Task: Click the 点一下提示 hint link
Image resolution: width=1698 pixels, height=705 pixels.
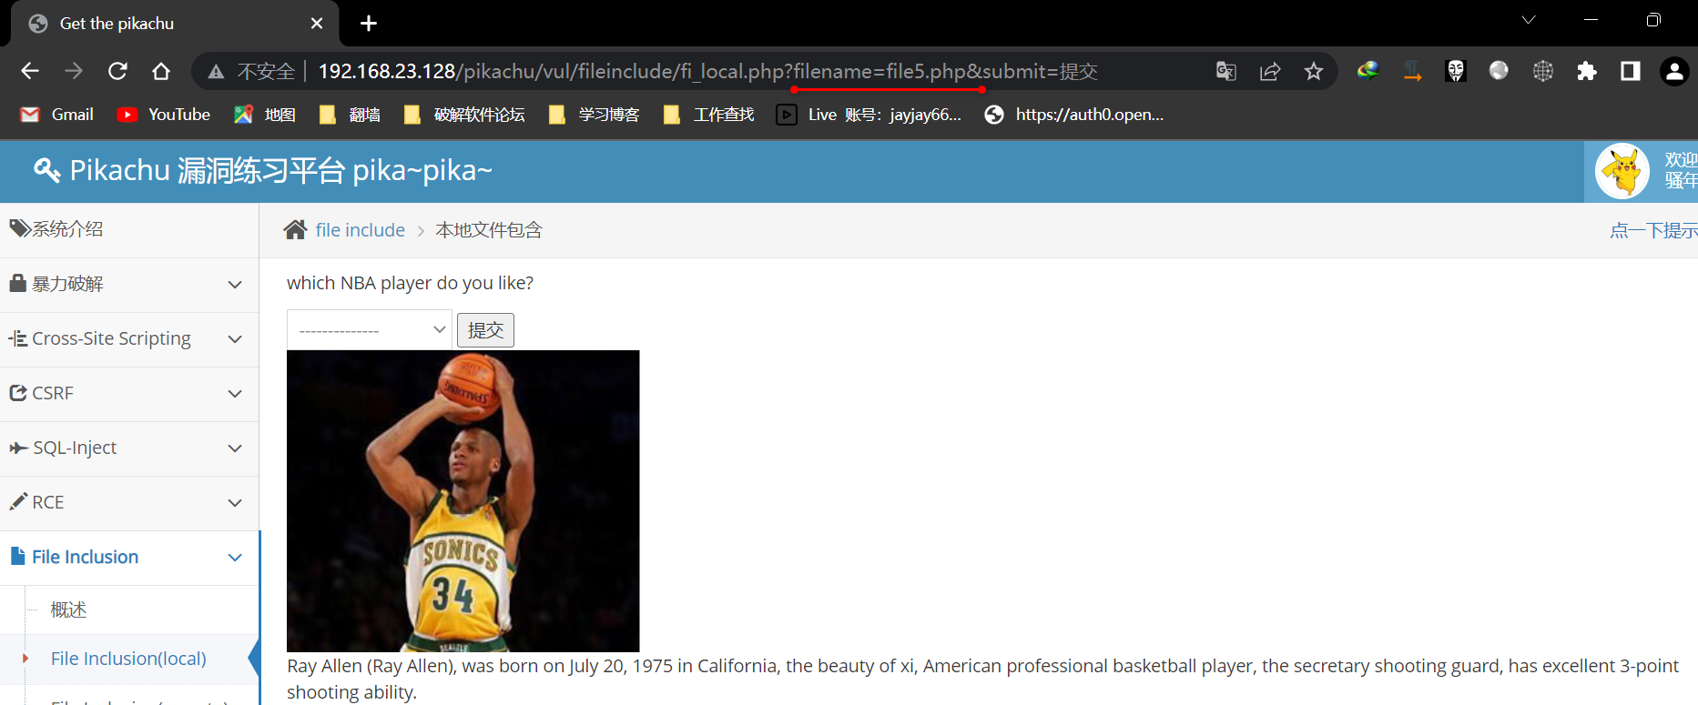Action: tap(1652, 230)
